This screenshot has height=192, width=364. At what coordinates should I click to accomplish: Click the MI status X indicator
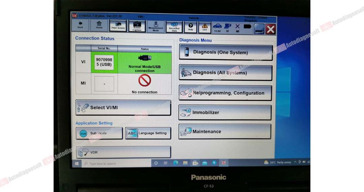click(x=238, y=28)
